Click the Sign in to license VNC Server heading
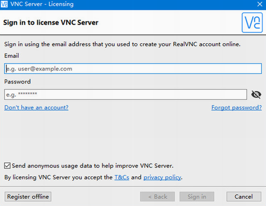266x206 pixels. [51, 23]
